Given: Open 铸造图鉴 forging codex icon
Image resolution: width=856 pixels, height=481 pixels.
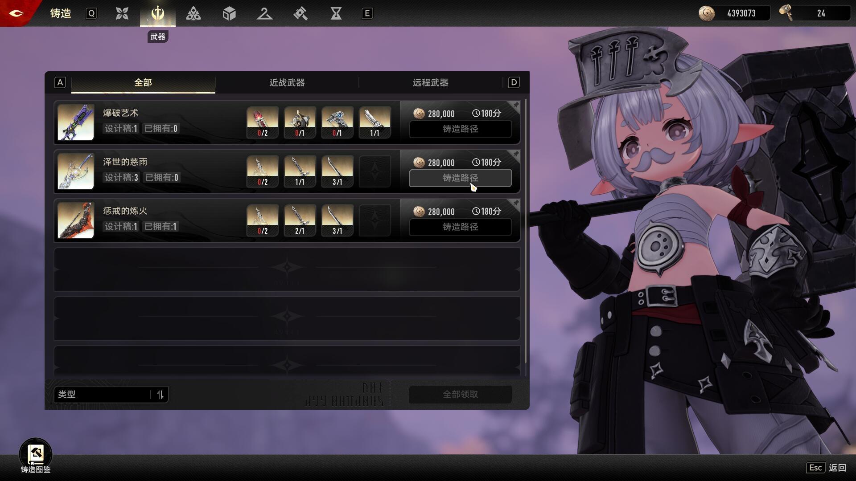Looking at the screenshot, I should (36, 454).
